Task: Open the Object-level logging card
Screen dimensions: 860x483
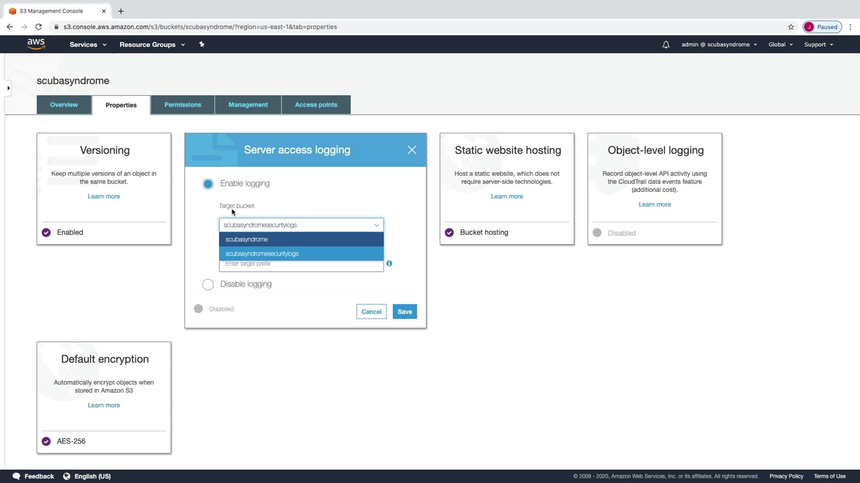Action: (x=655, y=189)
